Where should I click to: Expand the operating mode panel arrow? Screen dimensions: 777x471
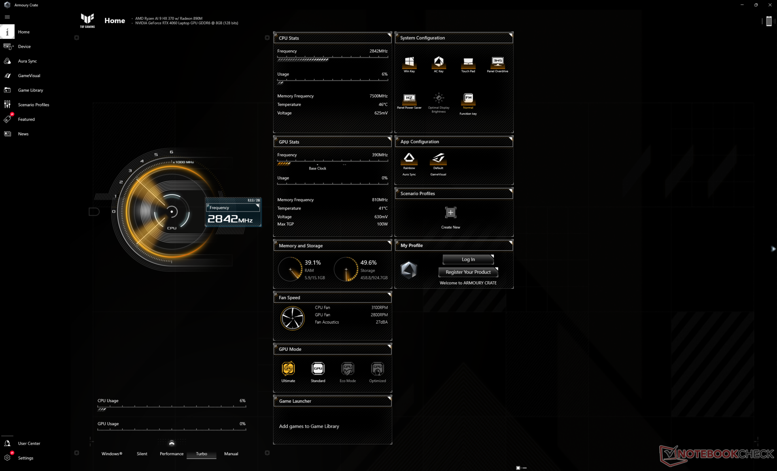click(x=172, y=443)
